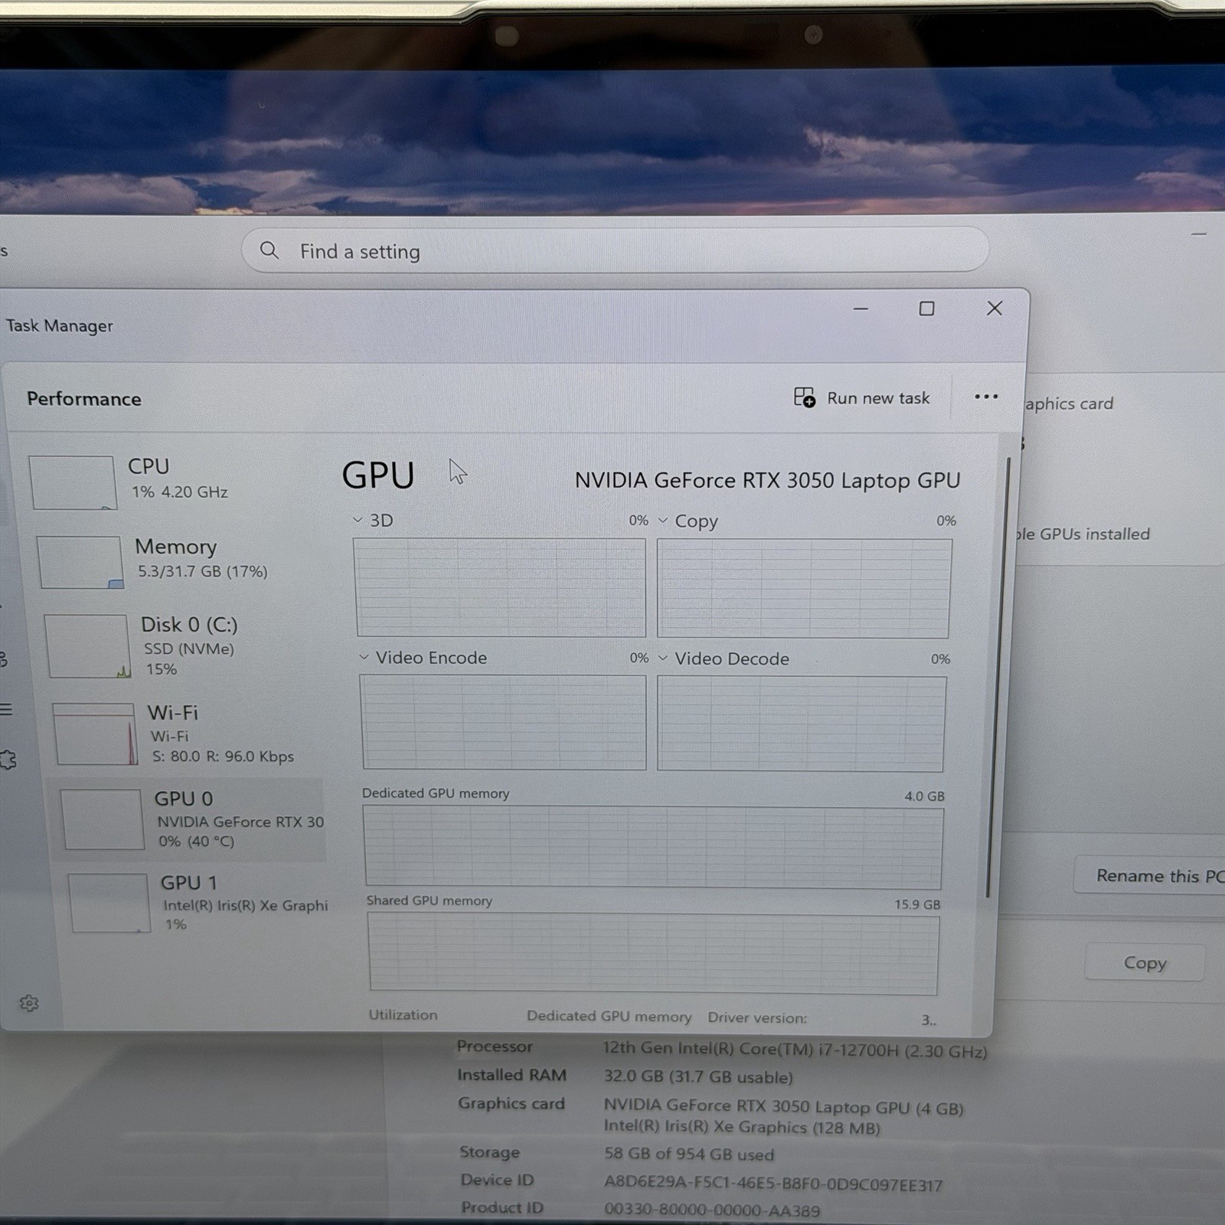
Task: Open the 3D engine graph dropdown
Action: (358, 520)
